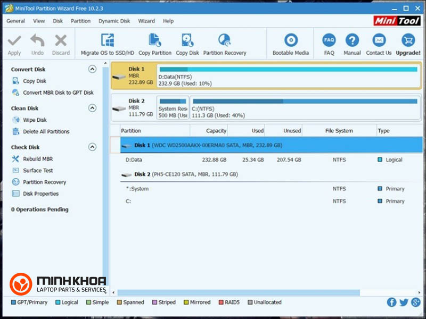Screen dimensions: 426x319
Task: Start Partition Recovery from the toolbar
Action: click(225, 44)
